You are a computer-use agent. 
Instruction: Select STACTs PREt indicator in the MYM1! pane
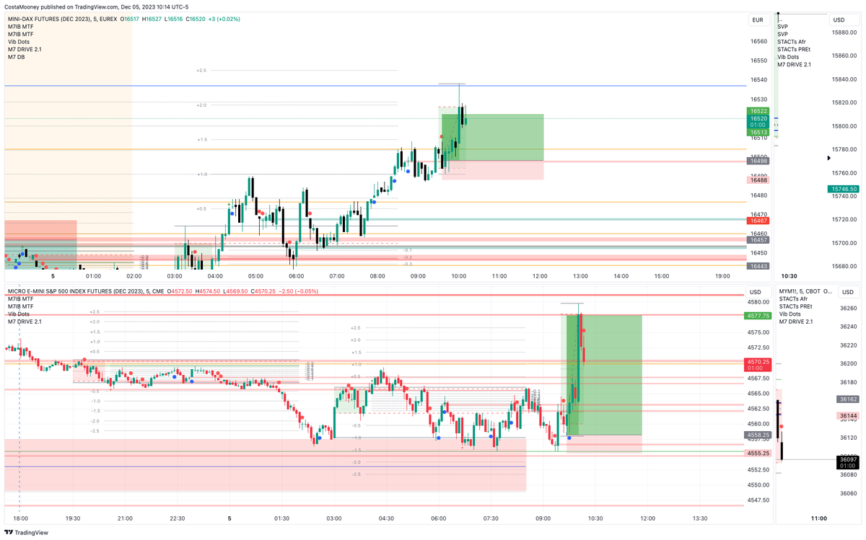(794, 306)
